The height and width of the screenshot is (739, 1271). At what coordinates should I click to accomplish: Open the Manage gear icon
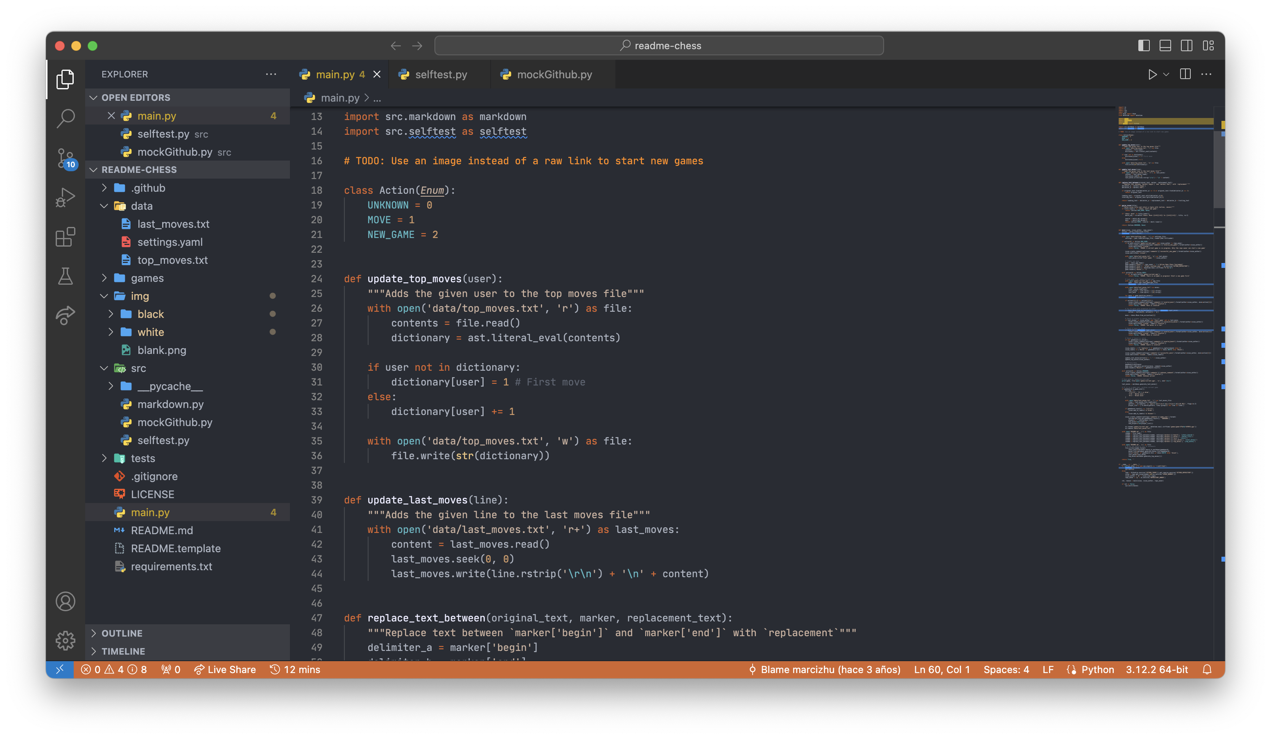pos(66,641)
